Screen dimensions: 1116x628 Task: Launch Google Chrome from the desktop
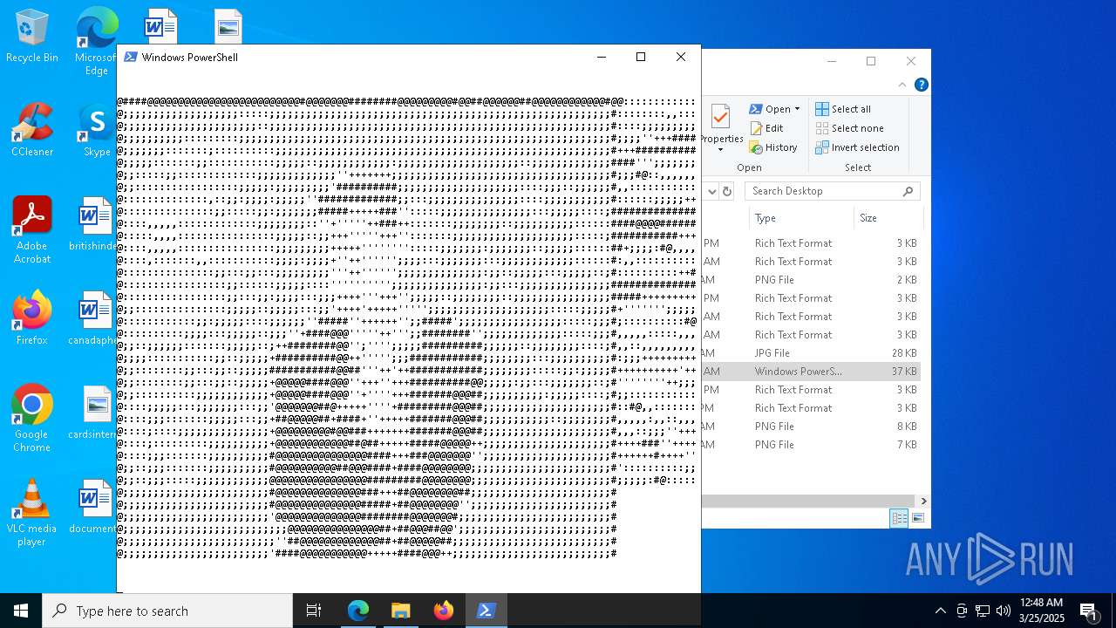[x=32, y=419]
